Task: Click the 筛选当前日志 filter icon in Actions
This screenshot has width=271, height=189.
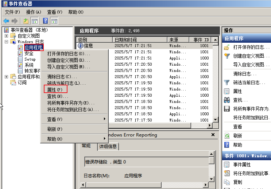Action: [x=227, y=82]
